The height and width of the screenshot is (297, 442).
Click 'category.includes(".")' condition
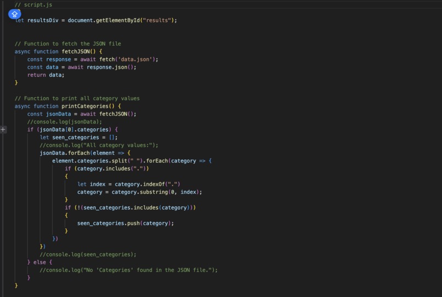coord(112,169)
